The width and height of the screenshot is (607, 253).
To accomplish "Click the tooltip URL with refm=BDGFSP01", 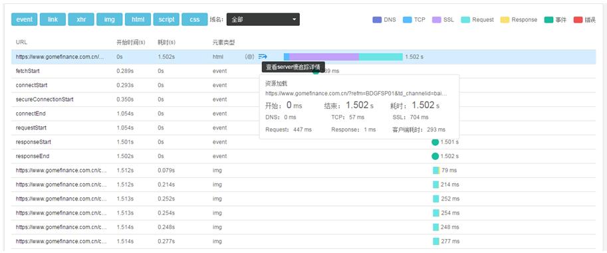I will point(356,93).
